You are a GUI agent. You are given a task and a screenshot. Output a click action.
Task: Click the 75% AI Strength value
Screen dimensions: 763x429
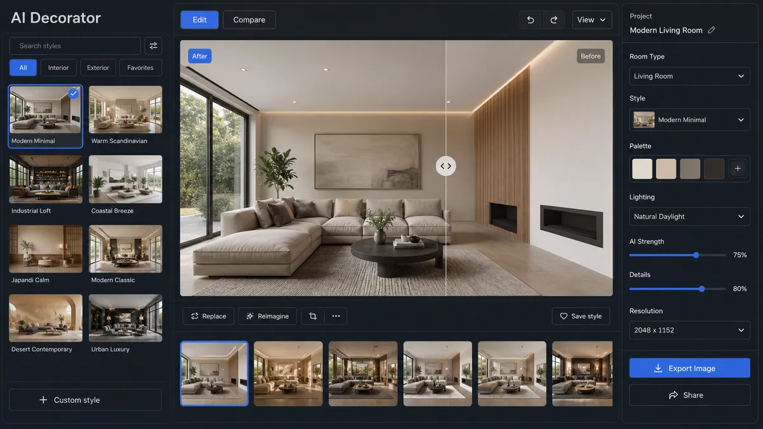click(x=739, y=255)
